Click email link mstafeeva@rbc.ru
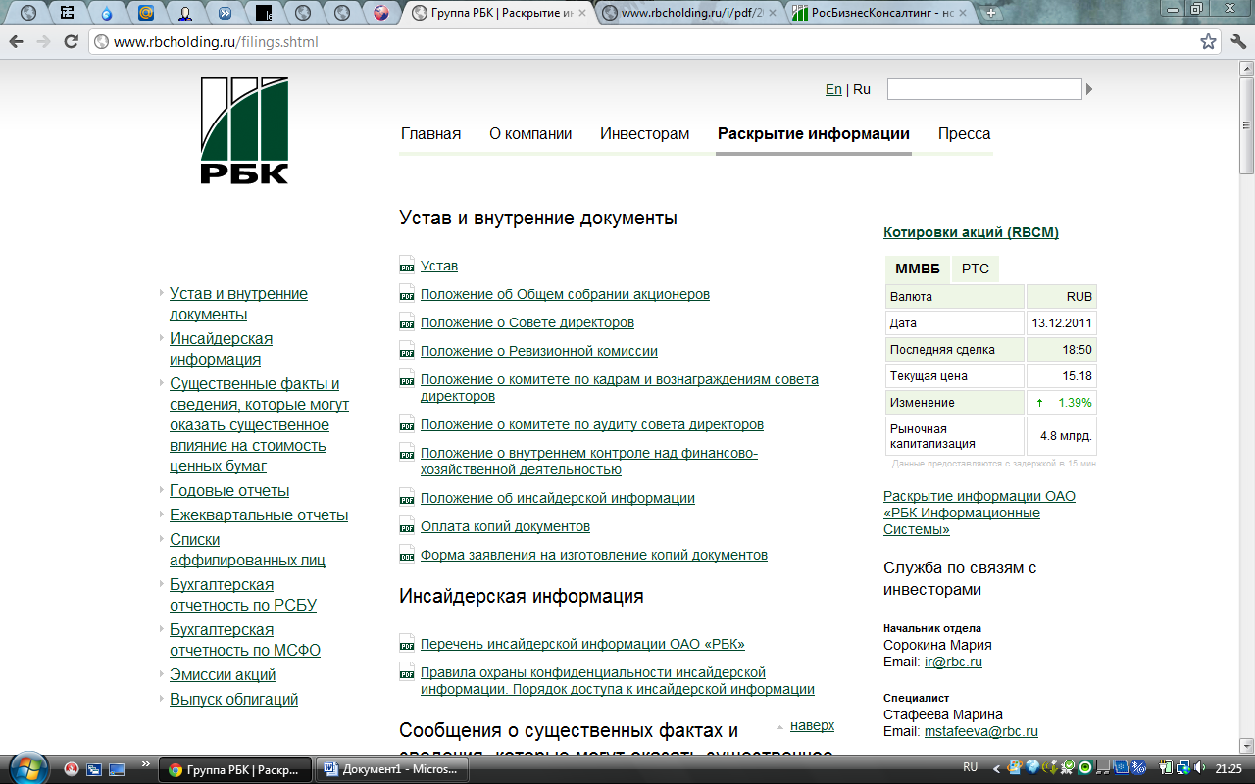The image size is (1255, 784). 981,731
